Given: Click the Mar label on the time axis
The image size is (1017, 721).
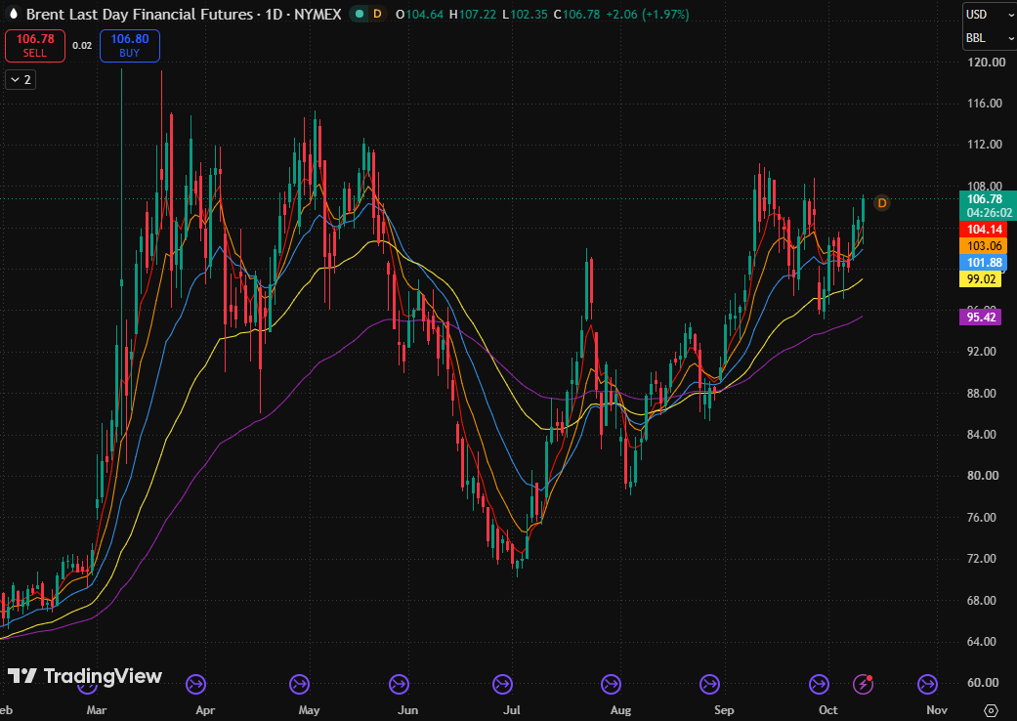Looking at the screenshot, I should click(x=96, y=710).
